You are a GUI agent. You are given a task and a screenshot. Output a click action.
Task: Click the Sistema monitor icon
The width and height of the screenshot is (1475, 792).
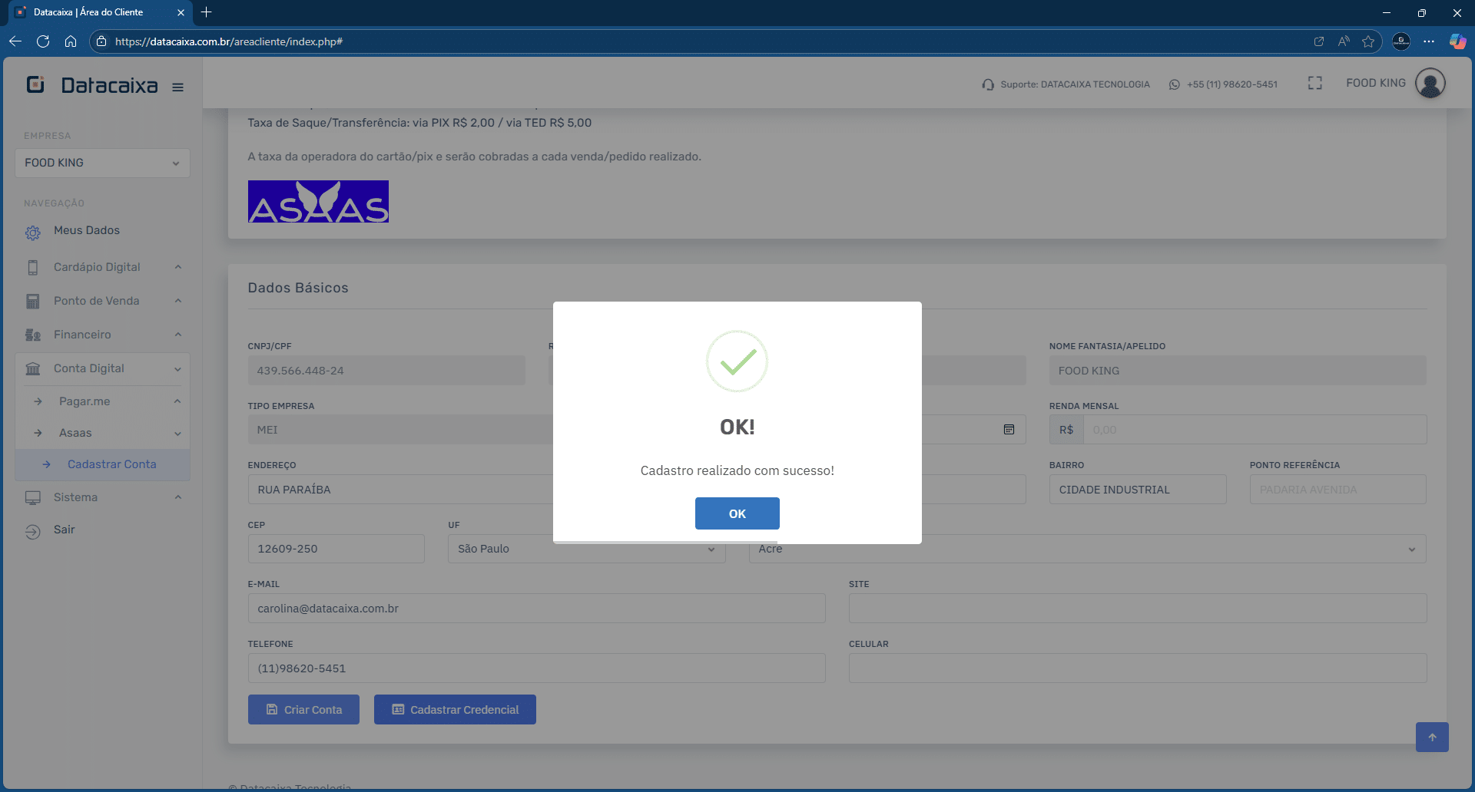click(x=32, y=497)
